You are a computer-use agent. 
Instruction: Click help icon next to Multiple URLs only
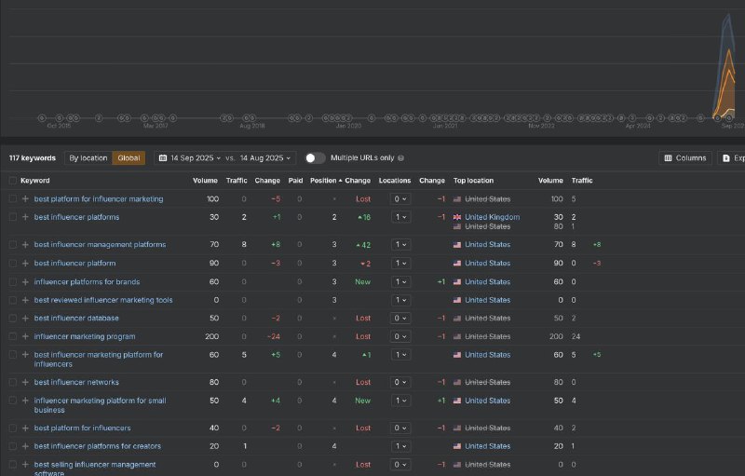tap(401, 158)
